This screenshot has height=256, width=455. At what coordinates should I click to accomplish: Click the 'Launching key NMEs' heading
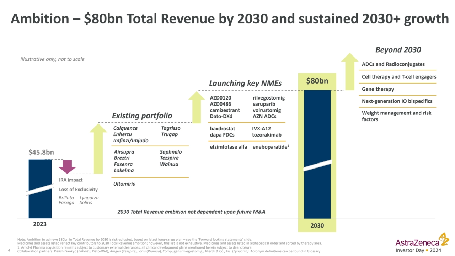click(245, 83)
